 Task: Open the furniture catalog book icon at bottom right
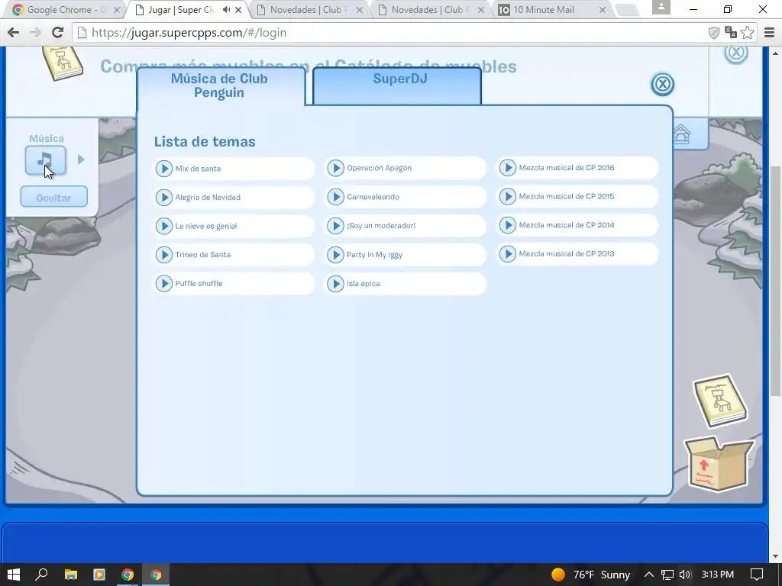click(x=721, y=401)
